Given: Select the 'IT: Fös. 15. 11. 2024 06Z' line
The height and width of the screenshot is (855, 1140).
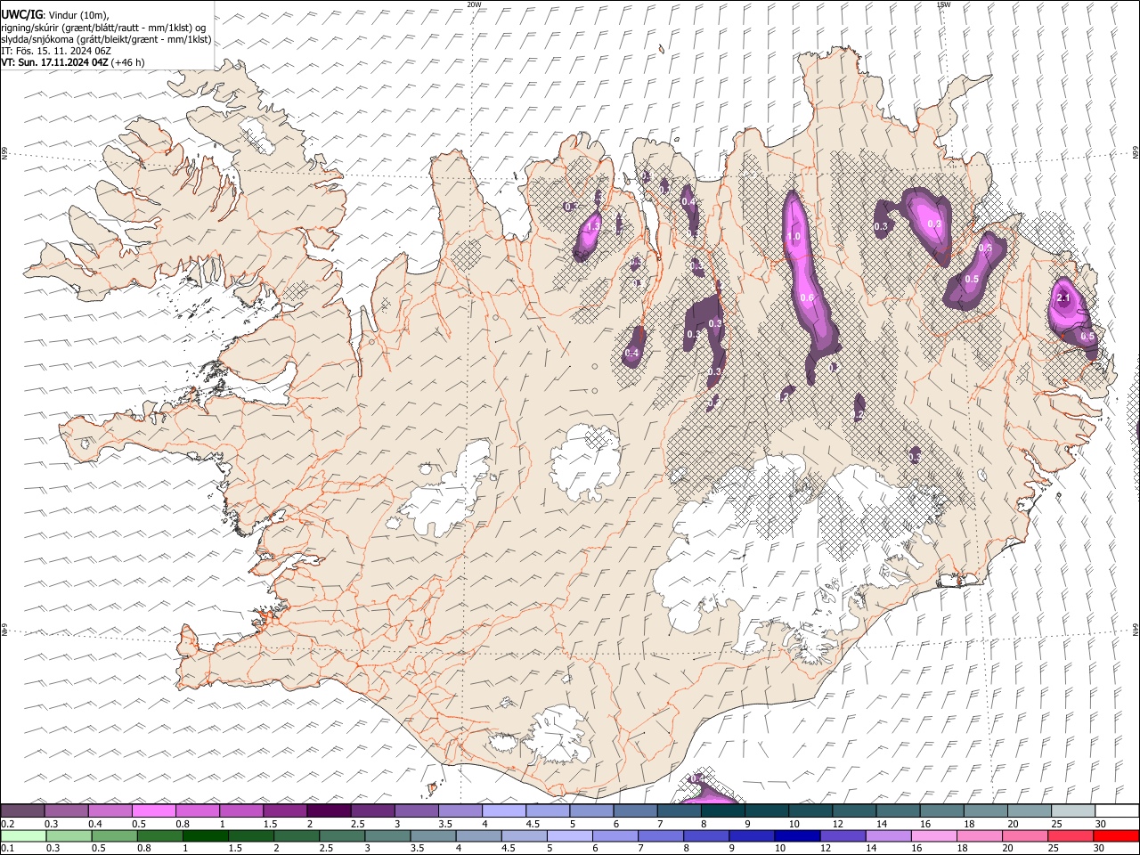Looking at the screenshot, I should pyautogui.click(x=56, y=51).
